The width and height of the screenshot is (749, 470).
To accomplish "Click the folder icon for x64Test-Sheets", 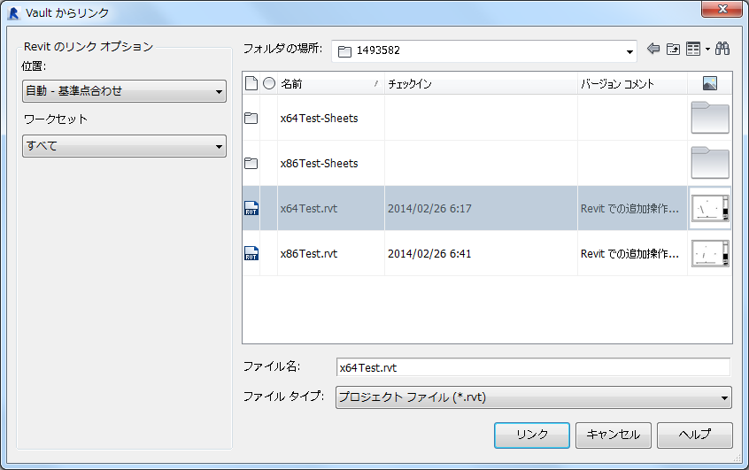I will (251, 118).
